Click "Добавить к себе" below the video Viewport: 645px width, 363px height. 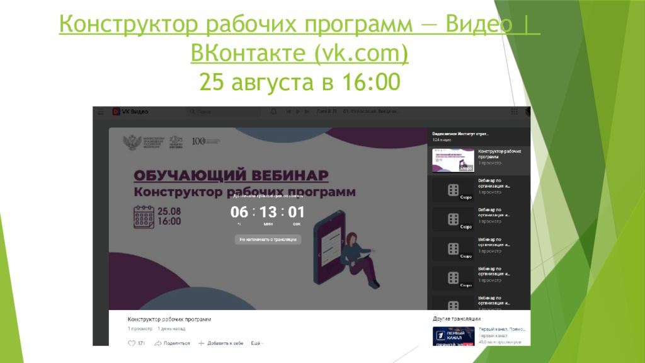[x=220, y=343]
